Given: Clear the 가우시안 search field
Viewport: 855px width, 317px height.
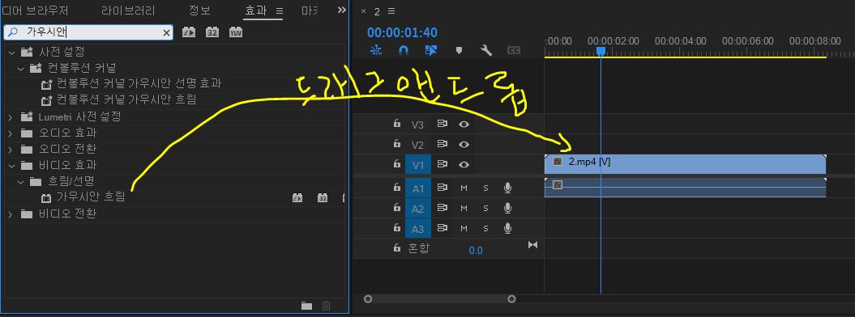Looking at the screenshot, I should pos(167,33).
